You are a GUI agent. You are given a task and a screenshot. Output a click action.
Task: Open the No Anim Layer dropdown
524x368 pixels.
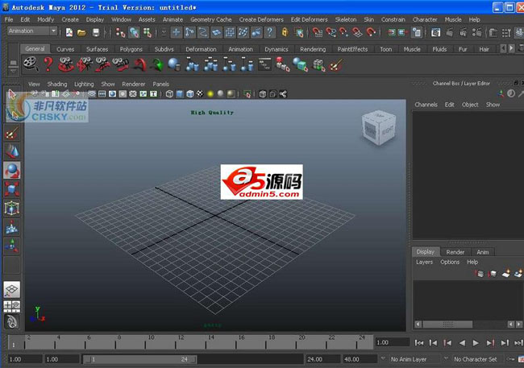tap(410, 359)
